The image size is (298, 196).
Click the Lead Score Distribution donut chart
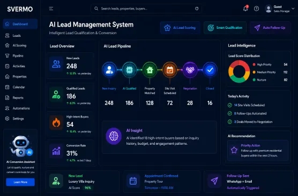point(239,72)
